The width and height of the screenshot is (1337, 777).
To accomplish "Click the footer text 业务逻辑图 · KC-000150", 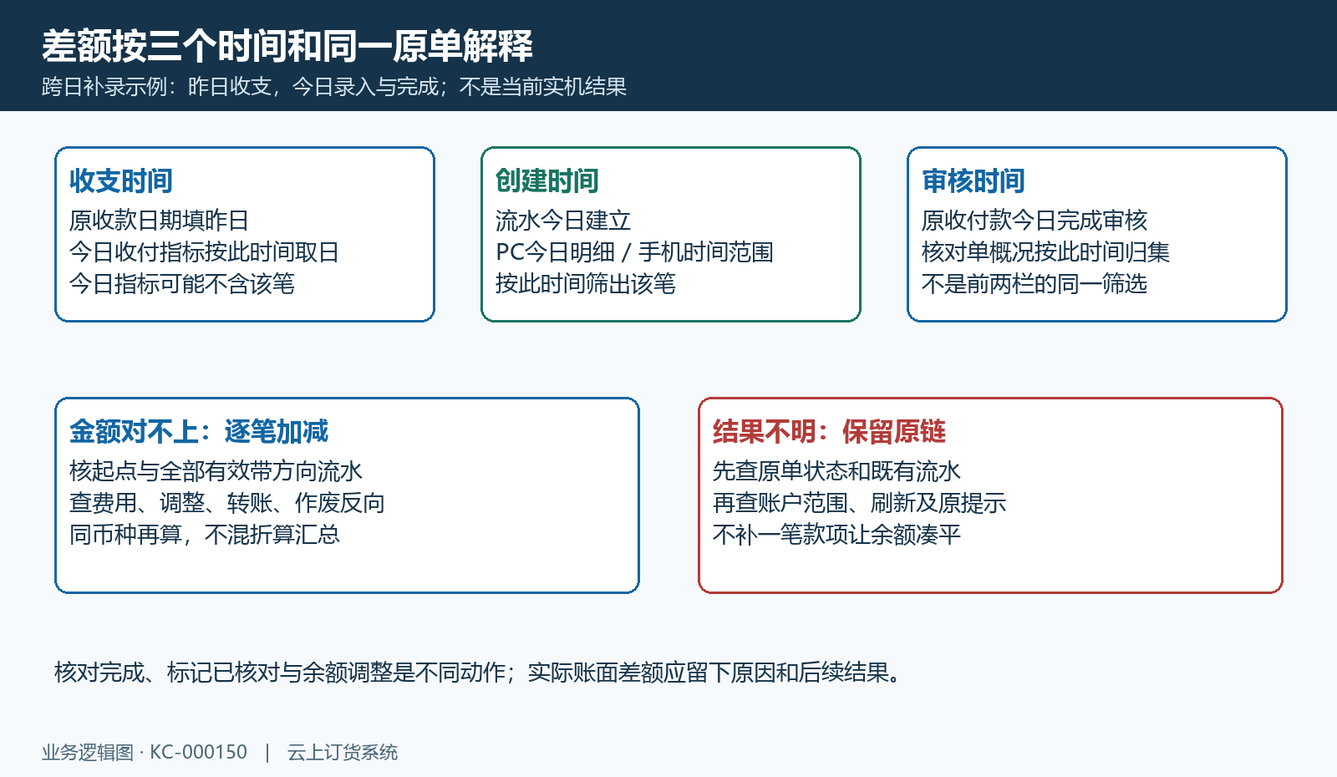I will 145,753.
